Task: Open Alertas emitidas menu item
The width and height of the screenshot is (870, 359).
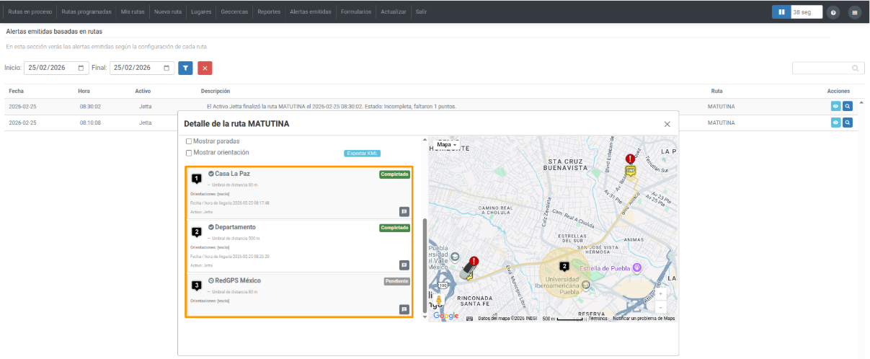Action: click(x=310, y=12)
